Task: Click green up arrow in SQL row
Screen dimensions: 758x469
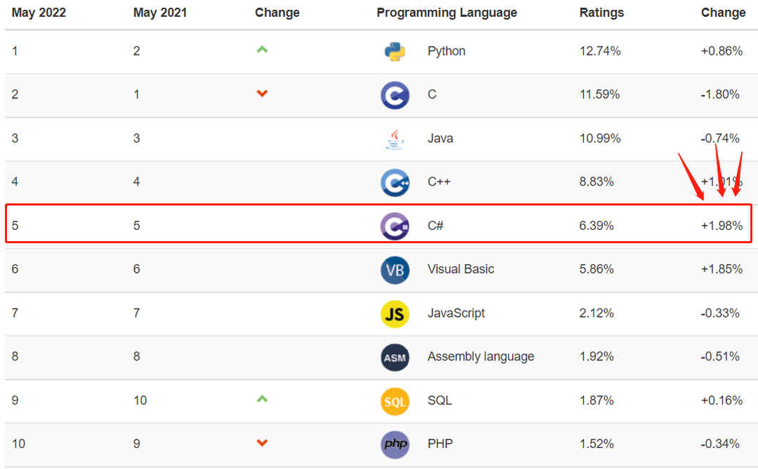Action: click(x=262, y=399)
